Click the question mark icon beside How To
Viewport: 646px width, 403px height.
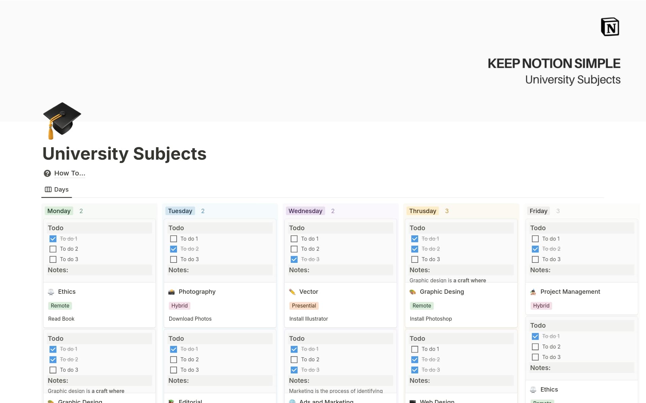47,173
